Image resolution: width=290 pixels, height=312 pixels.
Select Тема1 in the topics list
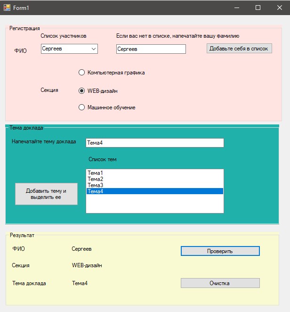coord(154,173)
